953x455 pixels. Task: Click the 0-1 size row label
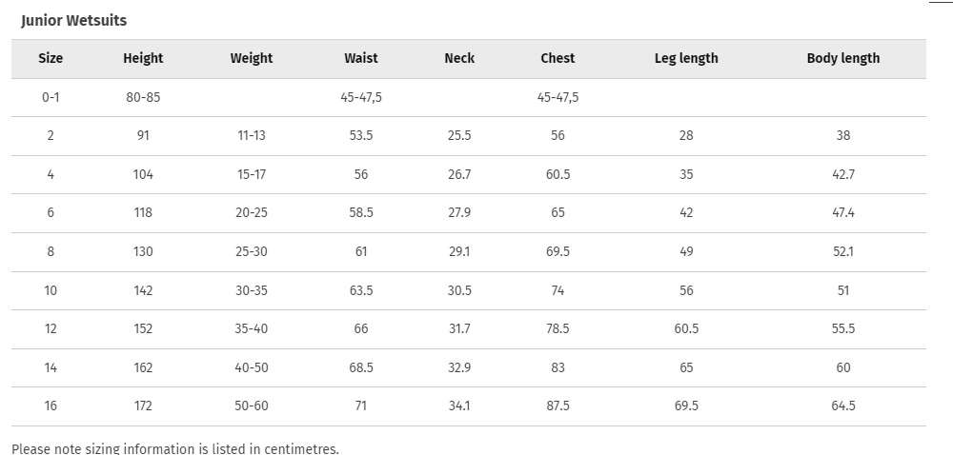pyautogui.click(x=51, y=97)
